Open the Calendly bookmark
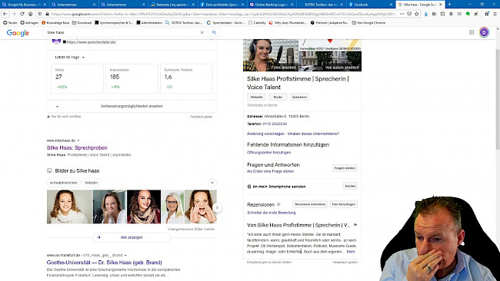 pos(257,23)
